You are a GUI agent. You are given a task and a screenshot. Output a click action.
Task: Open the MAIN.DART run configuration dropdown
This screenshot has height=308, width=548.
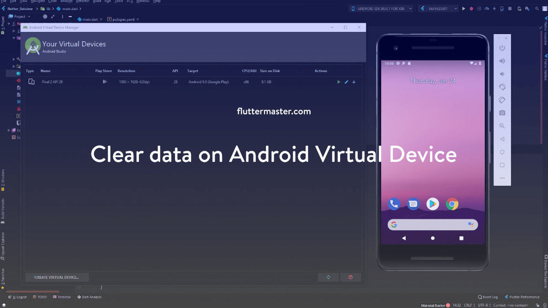437,9
